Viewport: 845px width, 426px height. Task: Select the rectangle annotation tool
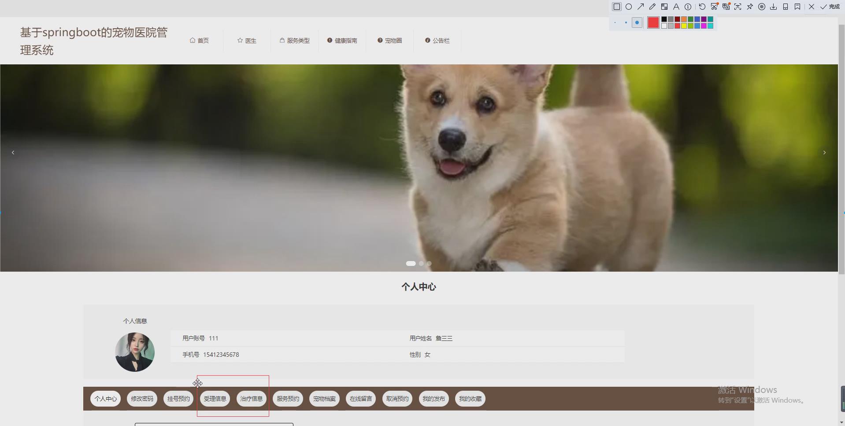(x=616, y=7)
